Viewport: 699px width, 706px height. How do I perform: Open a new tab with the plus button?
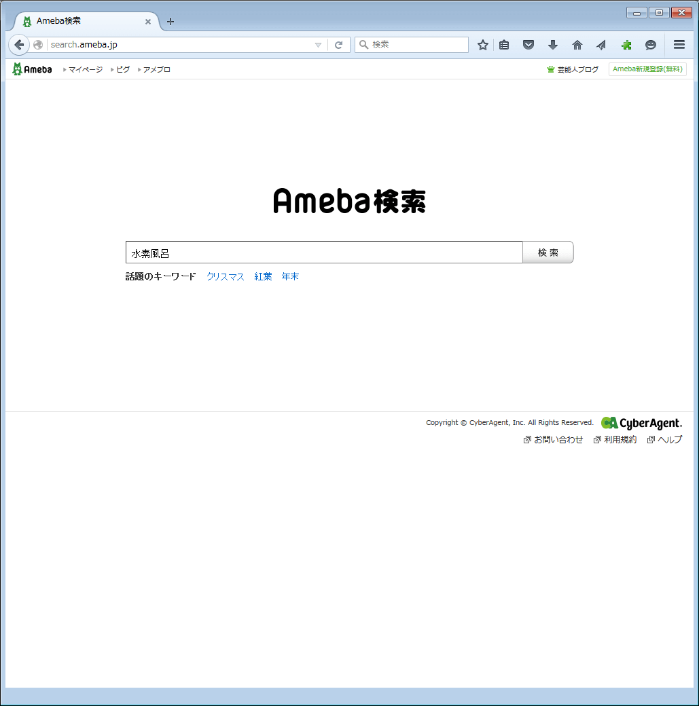(x=171, y=22)
